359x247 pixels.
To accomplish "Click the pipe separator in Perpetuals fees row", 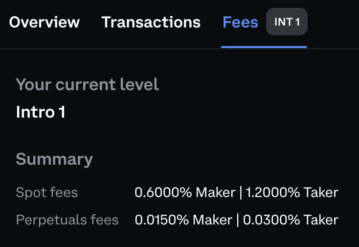I will coord(238,220).
